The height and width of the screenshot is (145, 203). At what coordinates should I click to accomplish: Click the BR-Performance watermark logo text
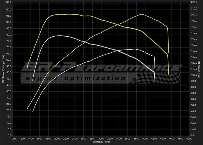[101, 68]
